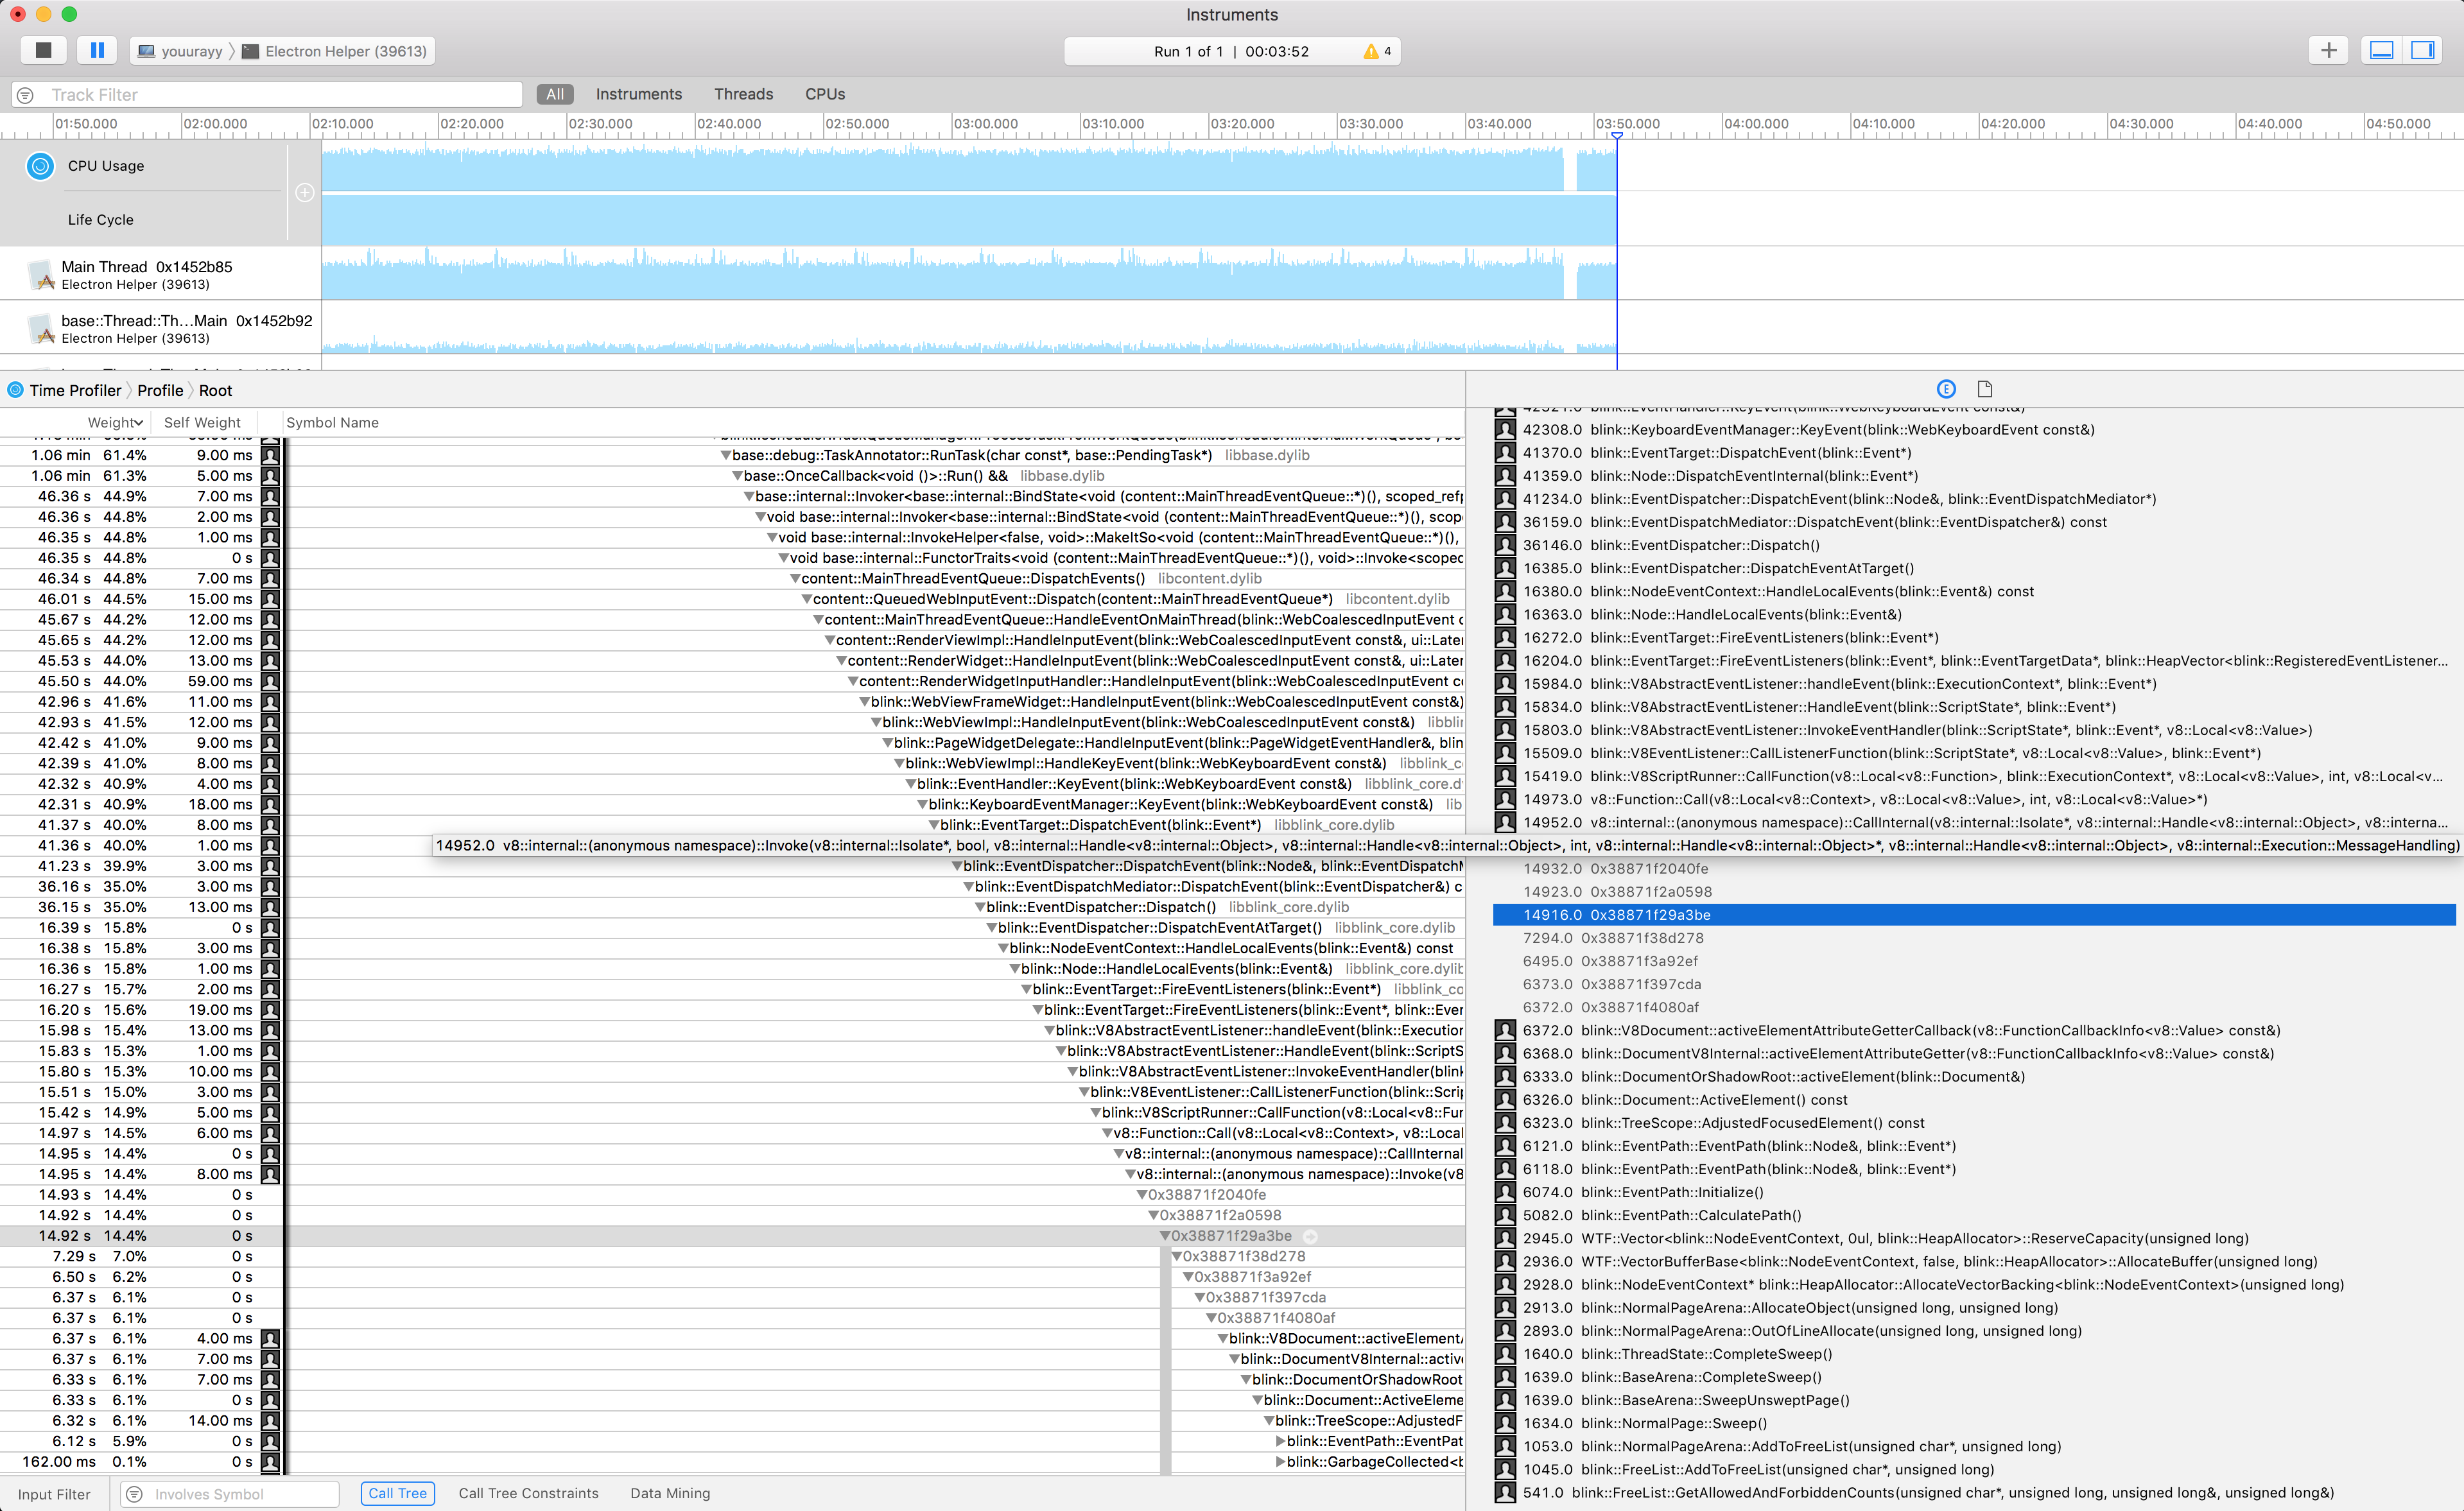2464x1511 pixels.
Task: Toggle the right inspector pane visibility
Action: point(2423,50)
